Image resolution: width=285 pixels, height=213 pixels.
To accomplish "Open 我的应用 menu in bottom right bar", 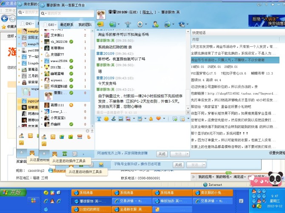I will (x=205, y=177).
